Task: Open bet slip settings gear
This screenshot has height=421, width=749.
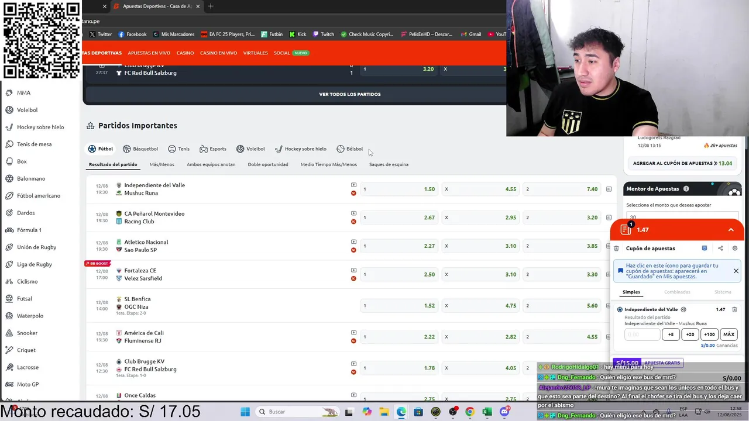Action: 735,249
